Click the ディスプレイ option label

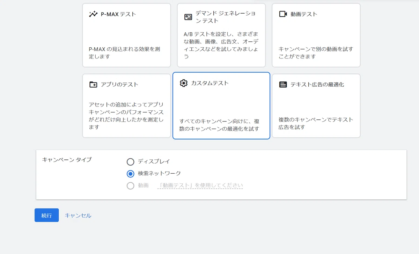[154, 162]
